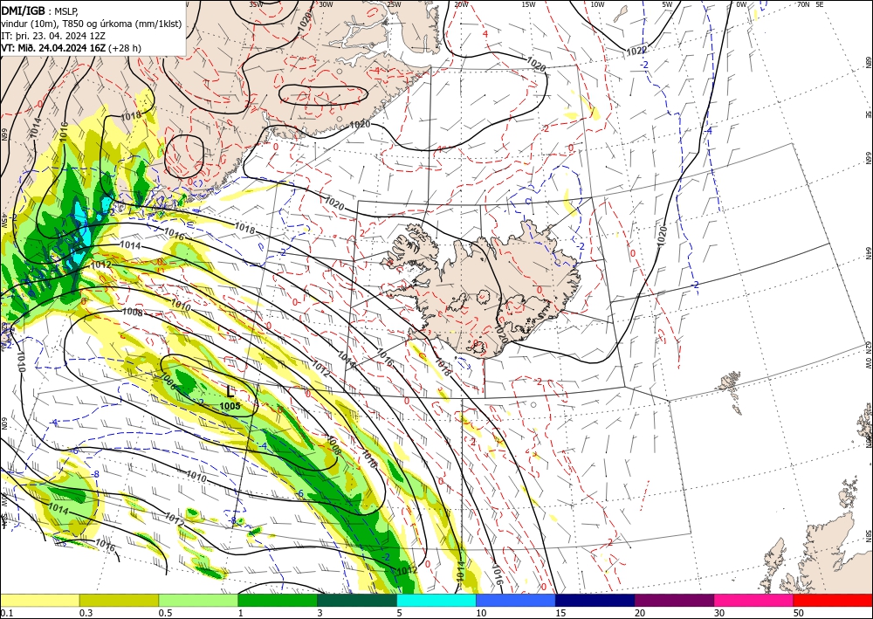Click the '30' legend scale value

pyautogui.click(x=718, y=613)
